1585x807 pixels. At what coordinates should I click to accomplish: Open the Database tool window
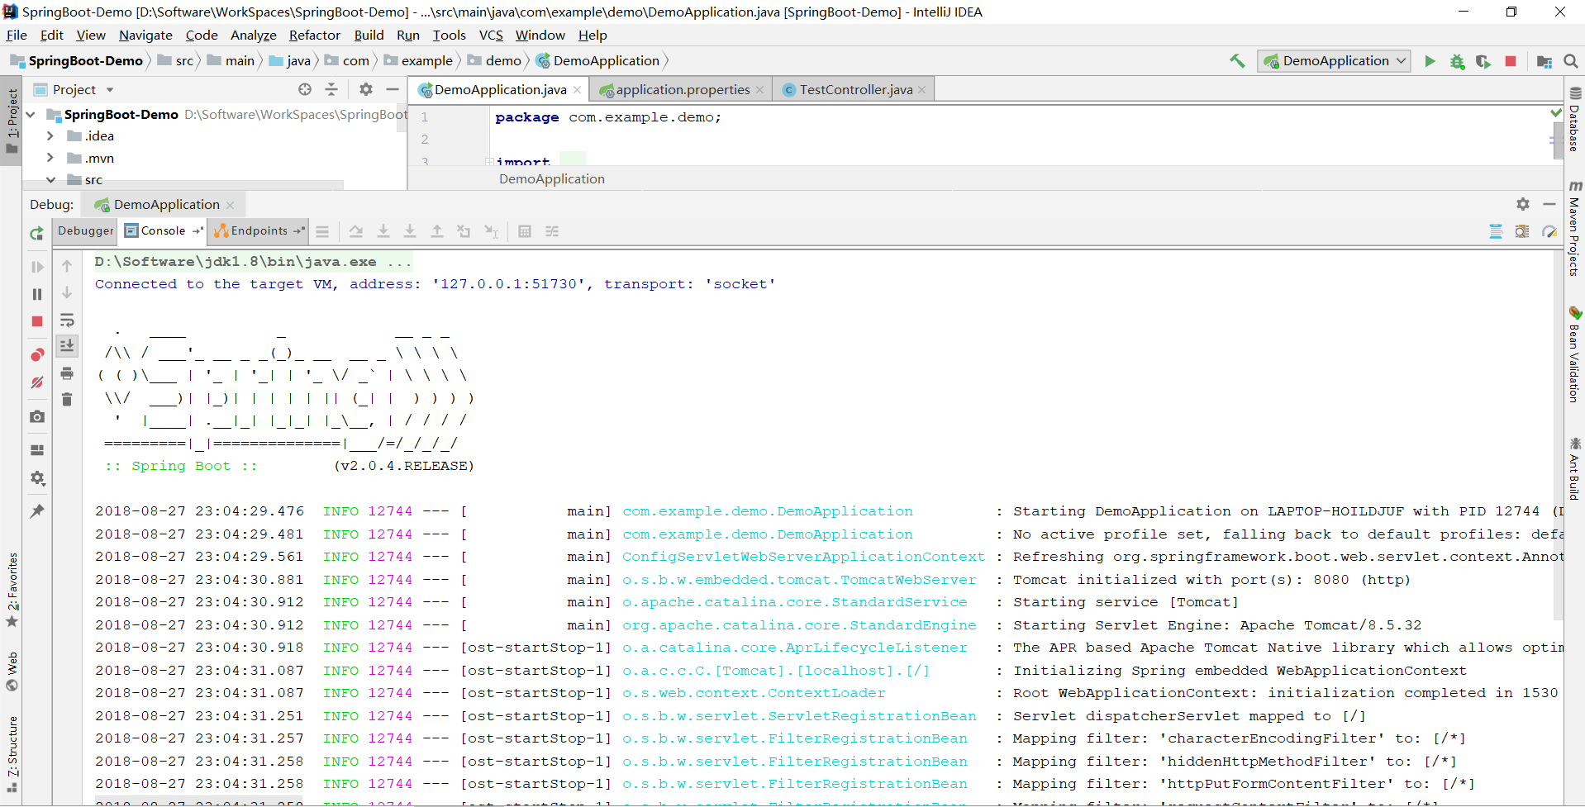pos(1574,120)
